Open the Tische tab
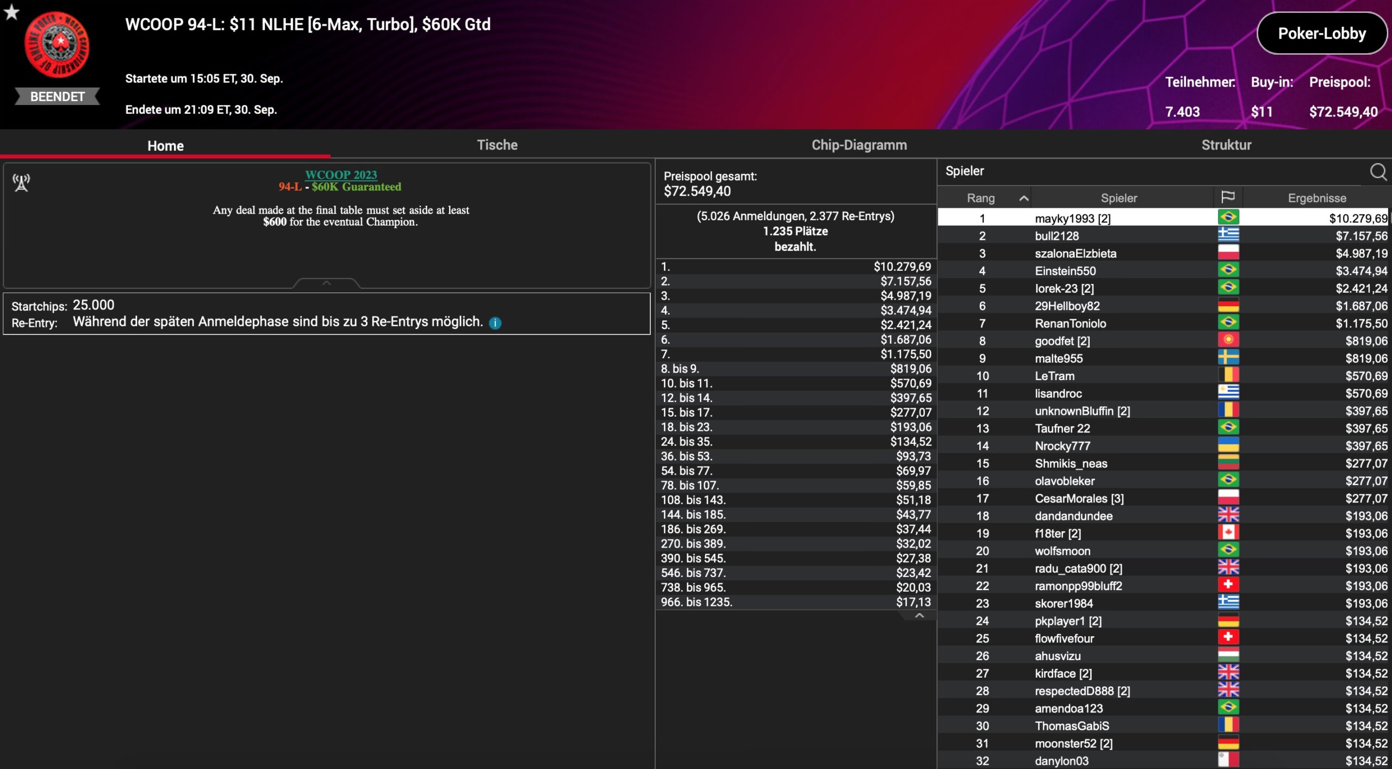The width and height of the screenshot is (1392, 769). click(497, 145)
